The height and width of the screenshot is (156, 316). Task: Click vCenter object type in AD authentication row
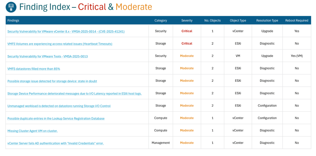[238, 143]
